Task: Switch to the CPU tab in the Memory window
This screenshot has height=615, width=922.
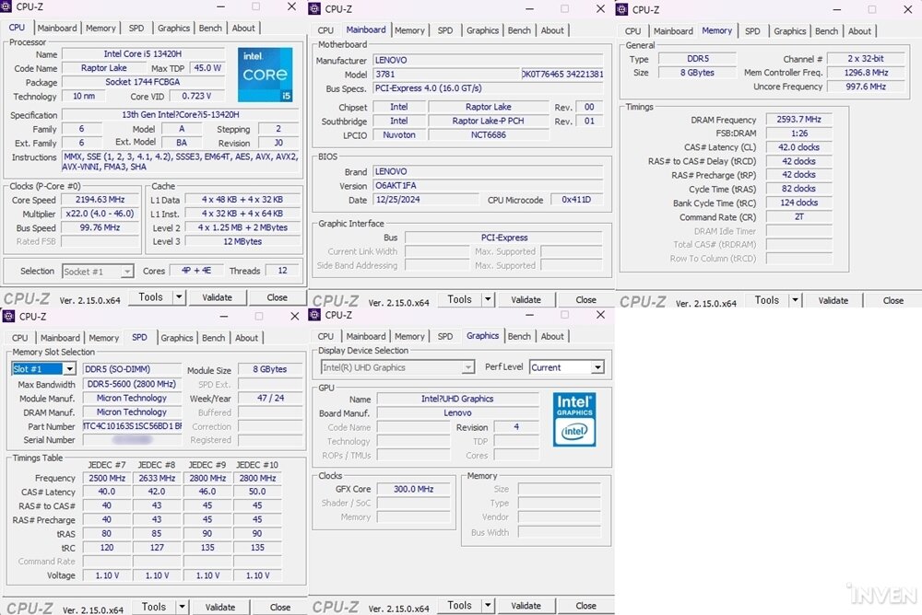Action: click(x=632, y=31)
